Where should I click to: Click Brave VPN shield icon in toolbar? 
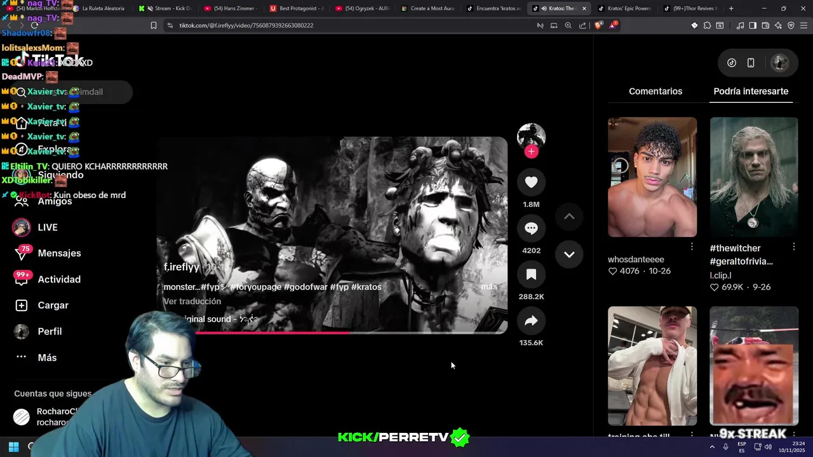click(x=791, y=25)
